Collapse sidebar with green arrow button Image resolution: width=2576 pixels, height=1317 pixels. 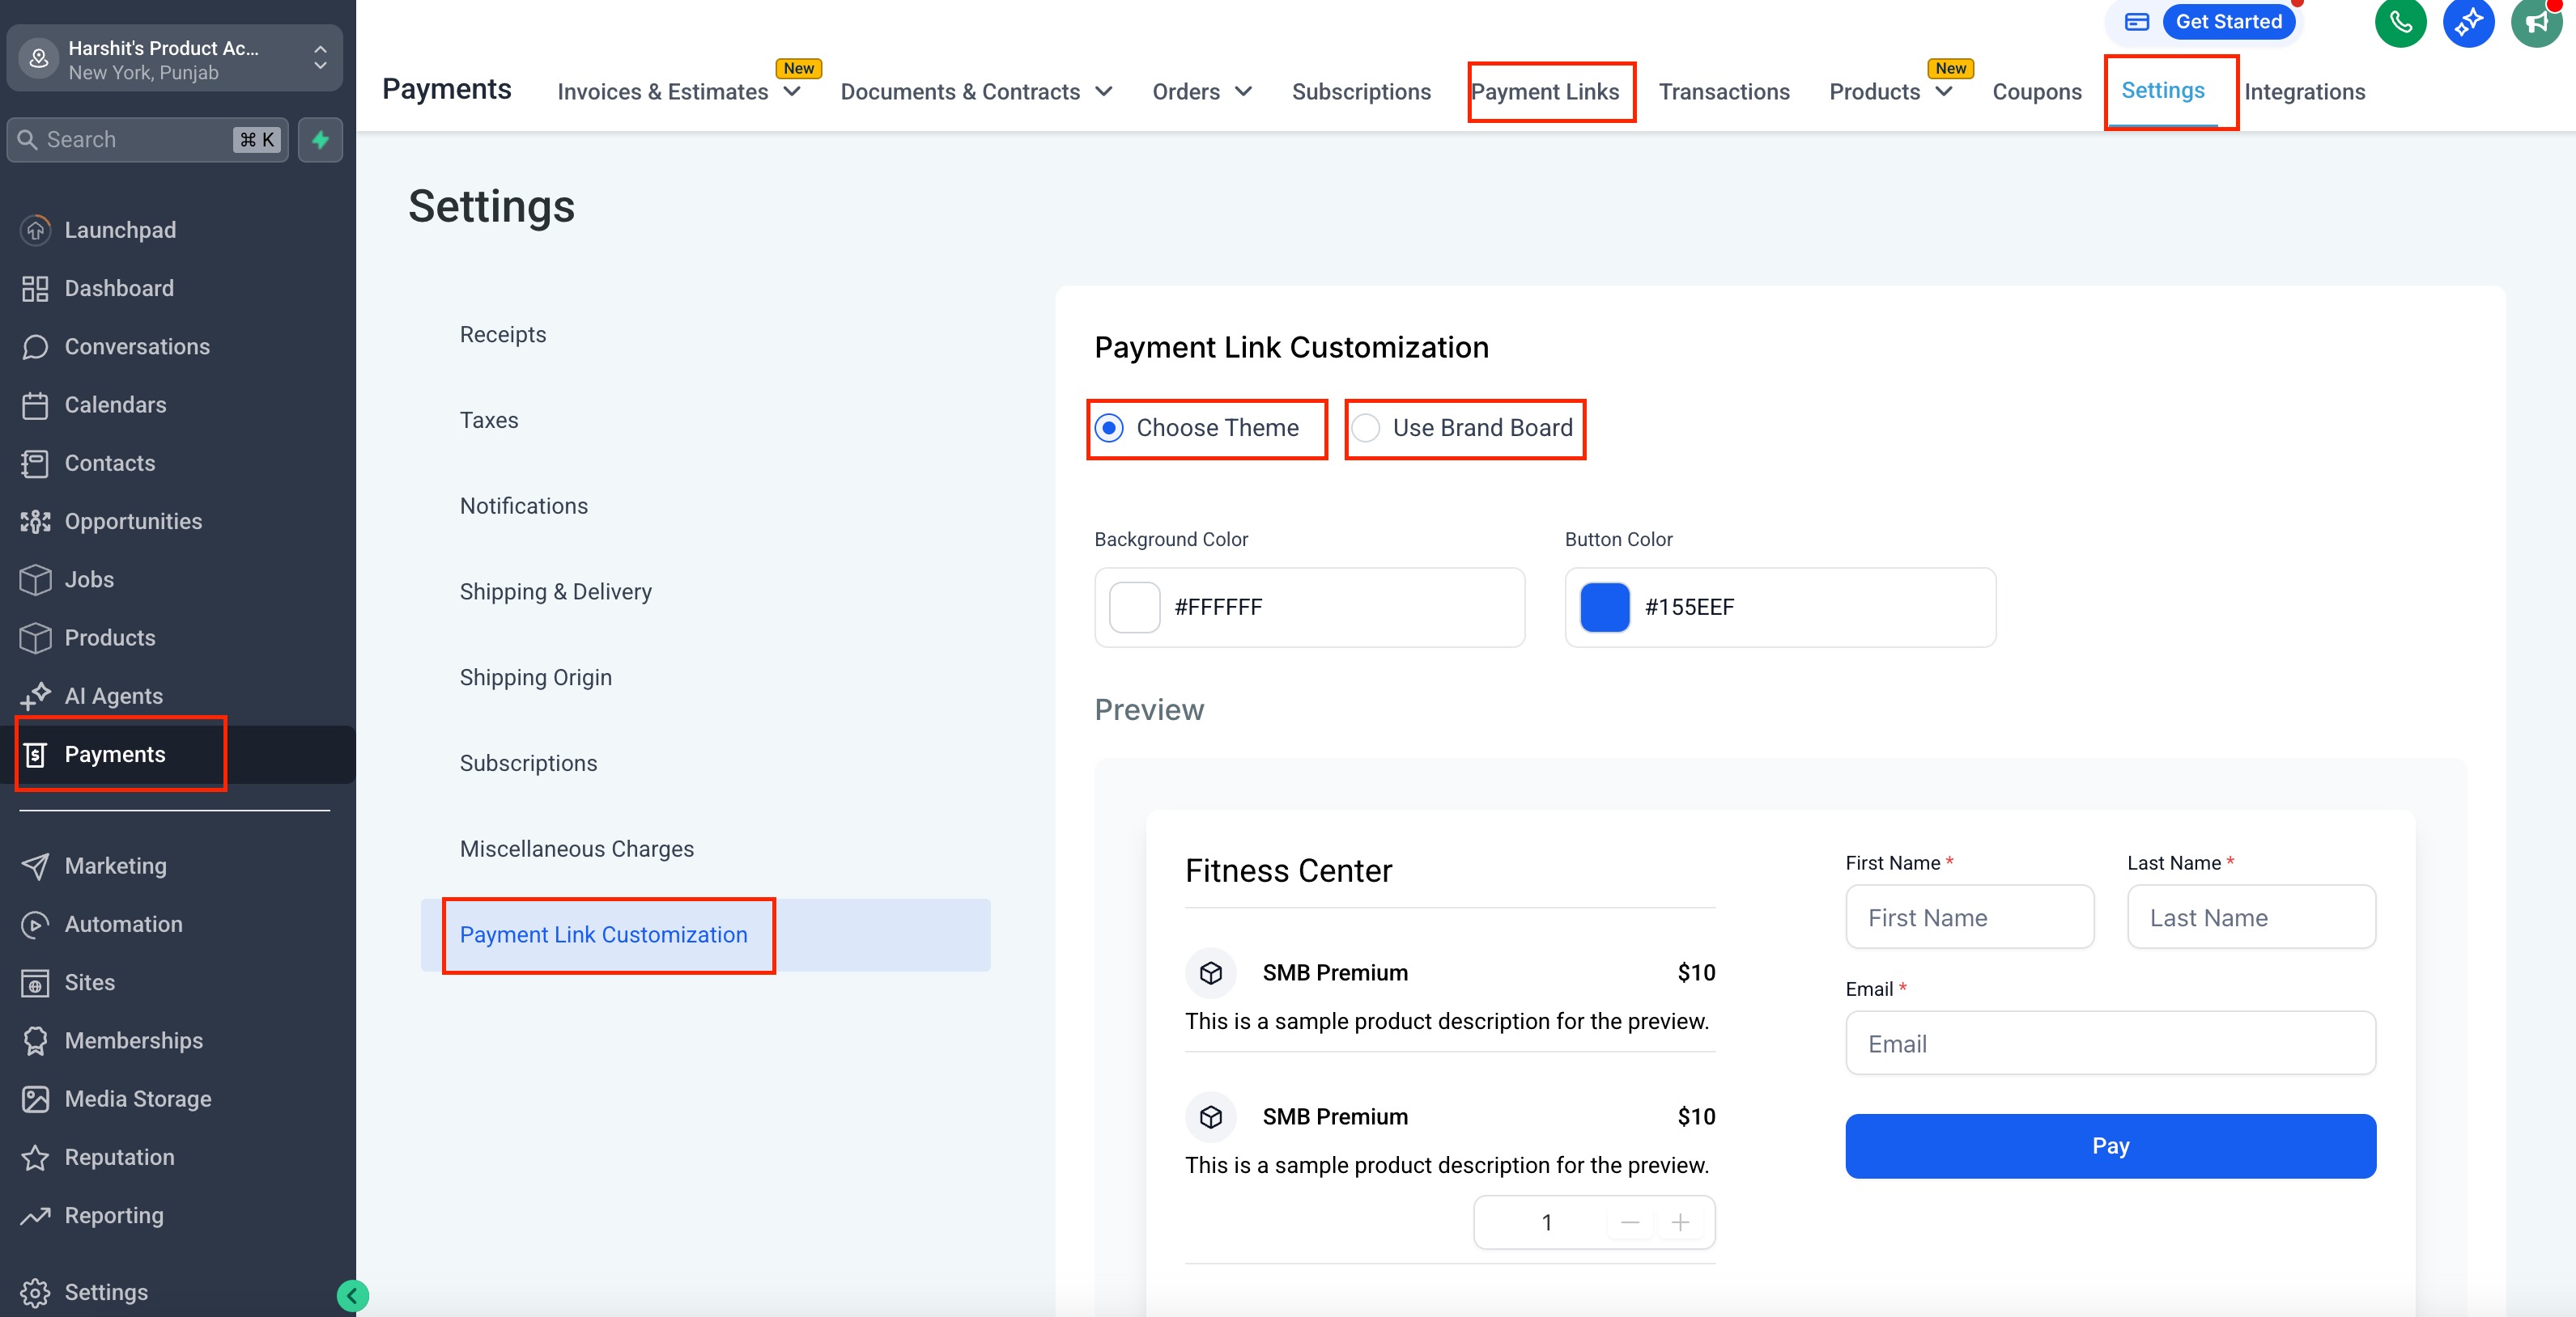(352, 1296)
